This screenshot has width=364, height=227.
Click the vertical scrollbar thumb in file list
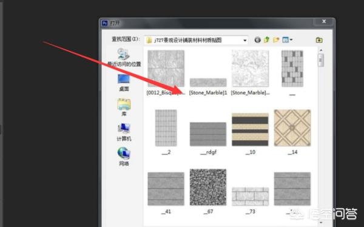(321, 60)
